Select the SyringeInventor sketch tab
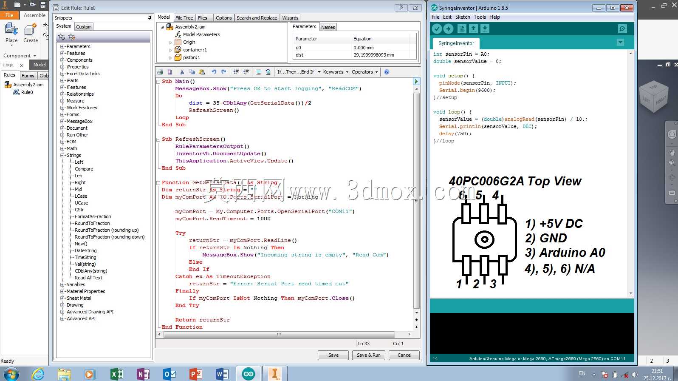This screenshot has height=381, width=678. tap(456, 43)
